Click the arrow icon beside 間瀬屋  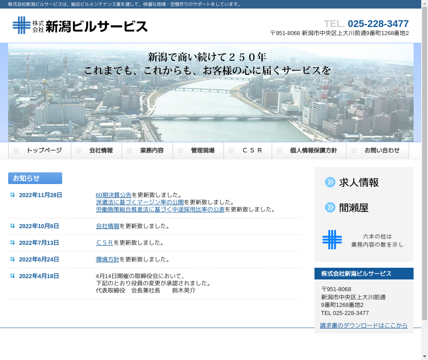click(330, 207)
